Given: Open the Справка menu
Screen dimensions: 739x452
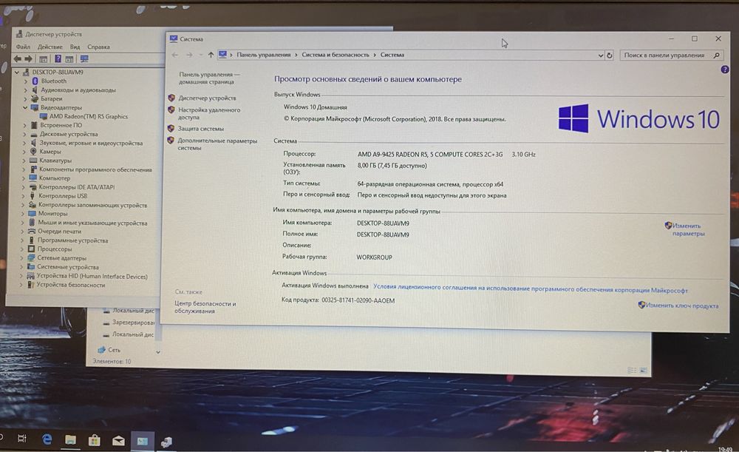Looking at the screenshot, I should click(x=98, y=47).
